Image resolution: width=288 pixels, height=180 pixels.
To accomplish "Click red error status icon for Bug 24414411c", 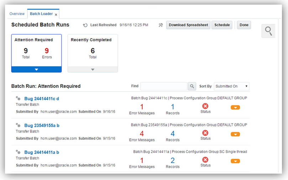I will 205,106.
